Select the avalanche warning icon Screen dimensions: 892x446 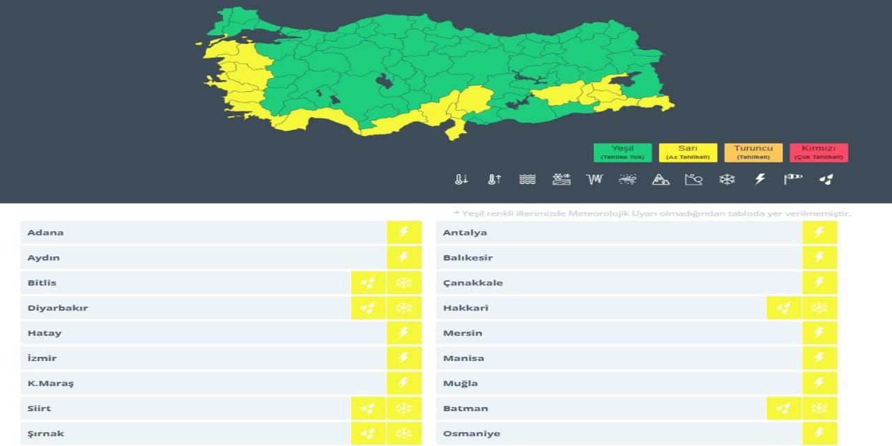tap(661, 179)
